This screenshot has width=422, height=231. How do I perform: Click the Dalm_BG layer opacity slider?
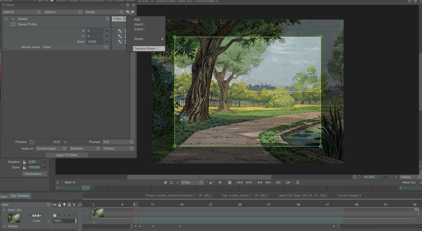tap(65, 221)
